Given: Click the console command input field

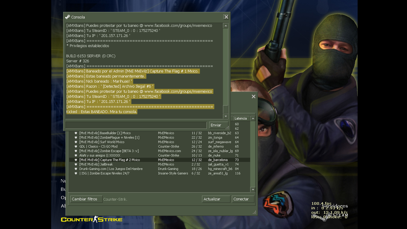Looking at the screenshot, I should (x=136, y=125).
